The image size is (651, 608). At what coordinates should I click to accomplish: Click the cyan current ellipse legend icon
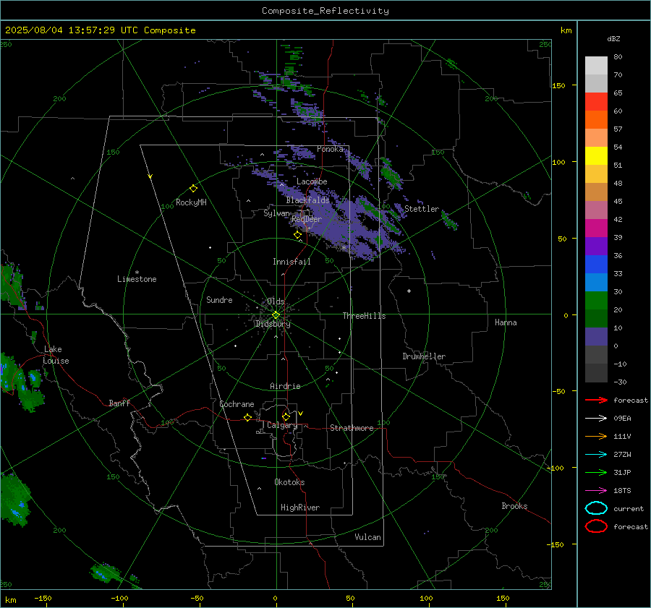click(x=596, y=508)
